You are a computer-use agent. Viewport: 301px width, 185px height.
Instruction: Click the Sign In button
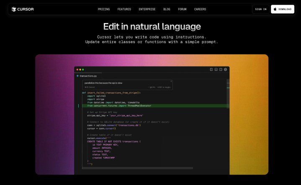coord(261,9)
